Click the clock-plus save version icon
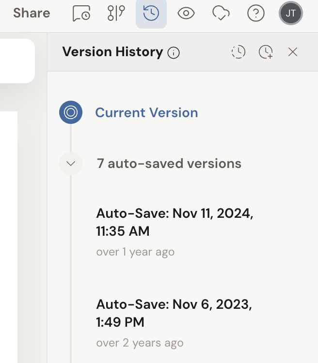This screenshot has width=318, height=363. (266, 52)
